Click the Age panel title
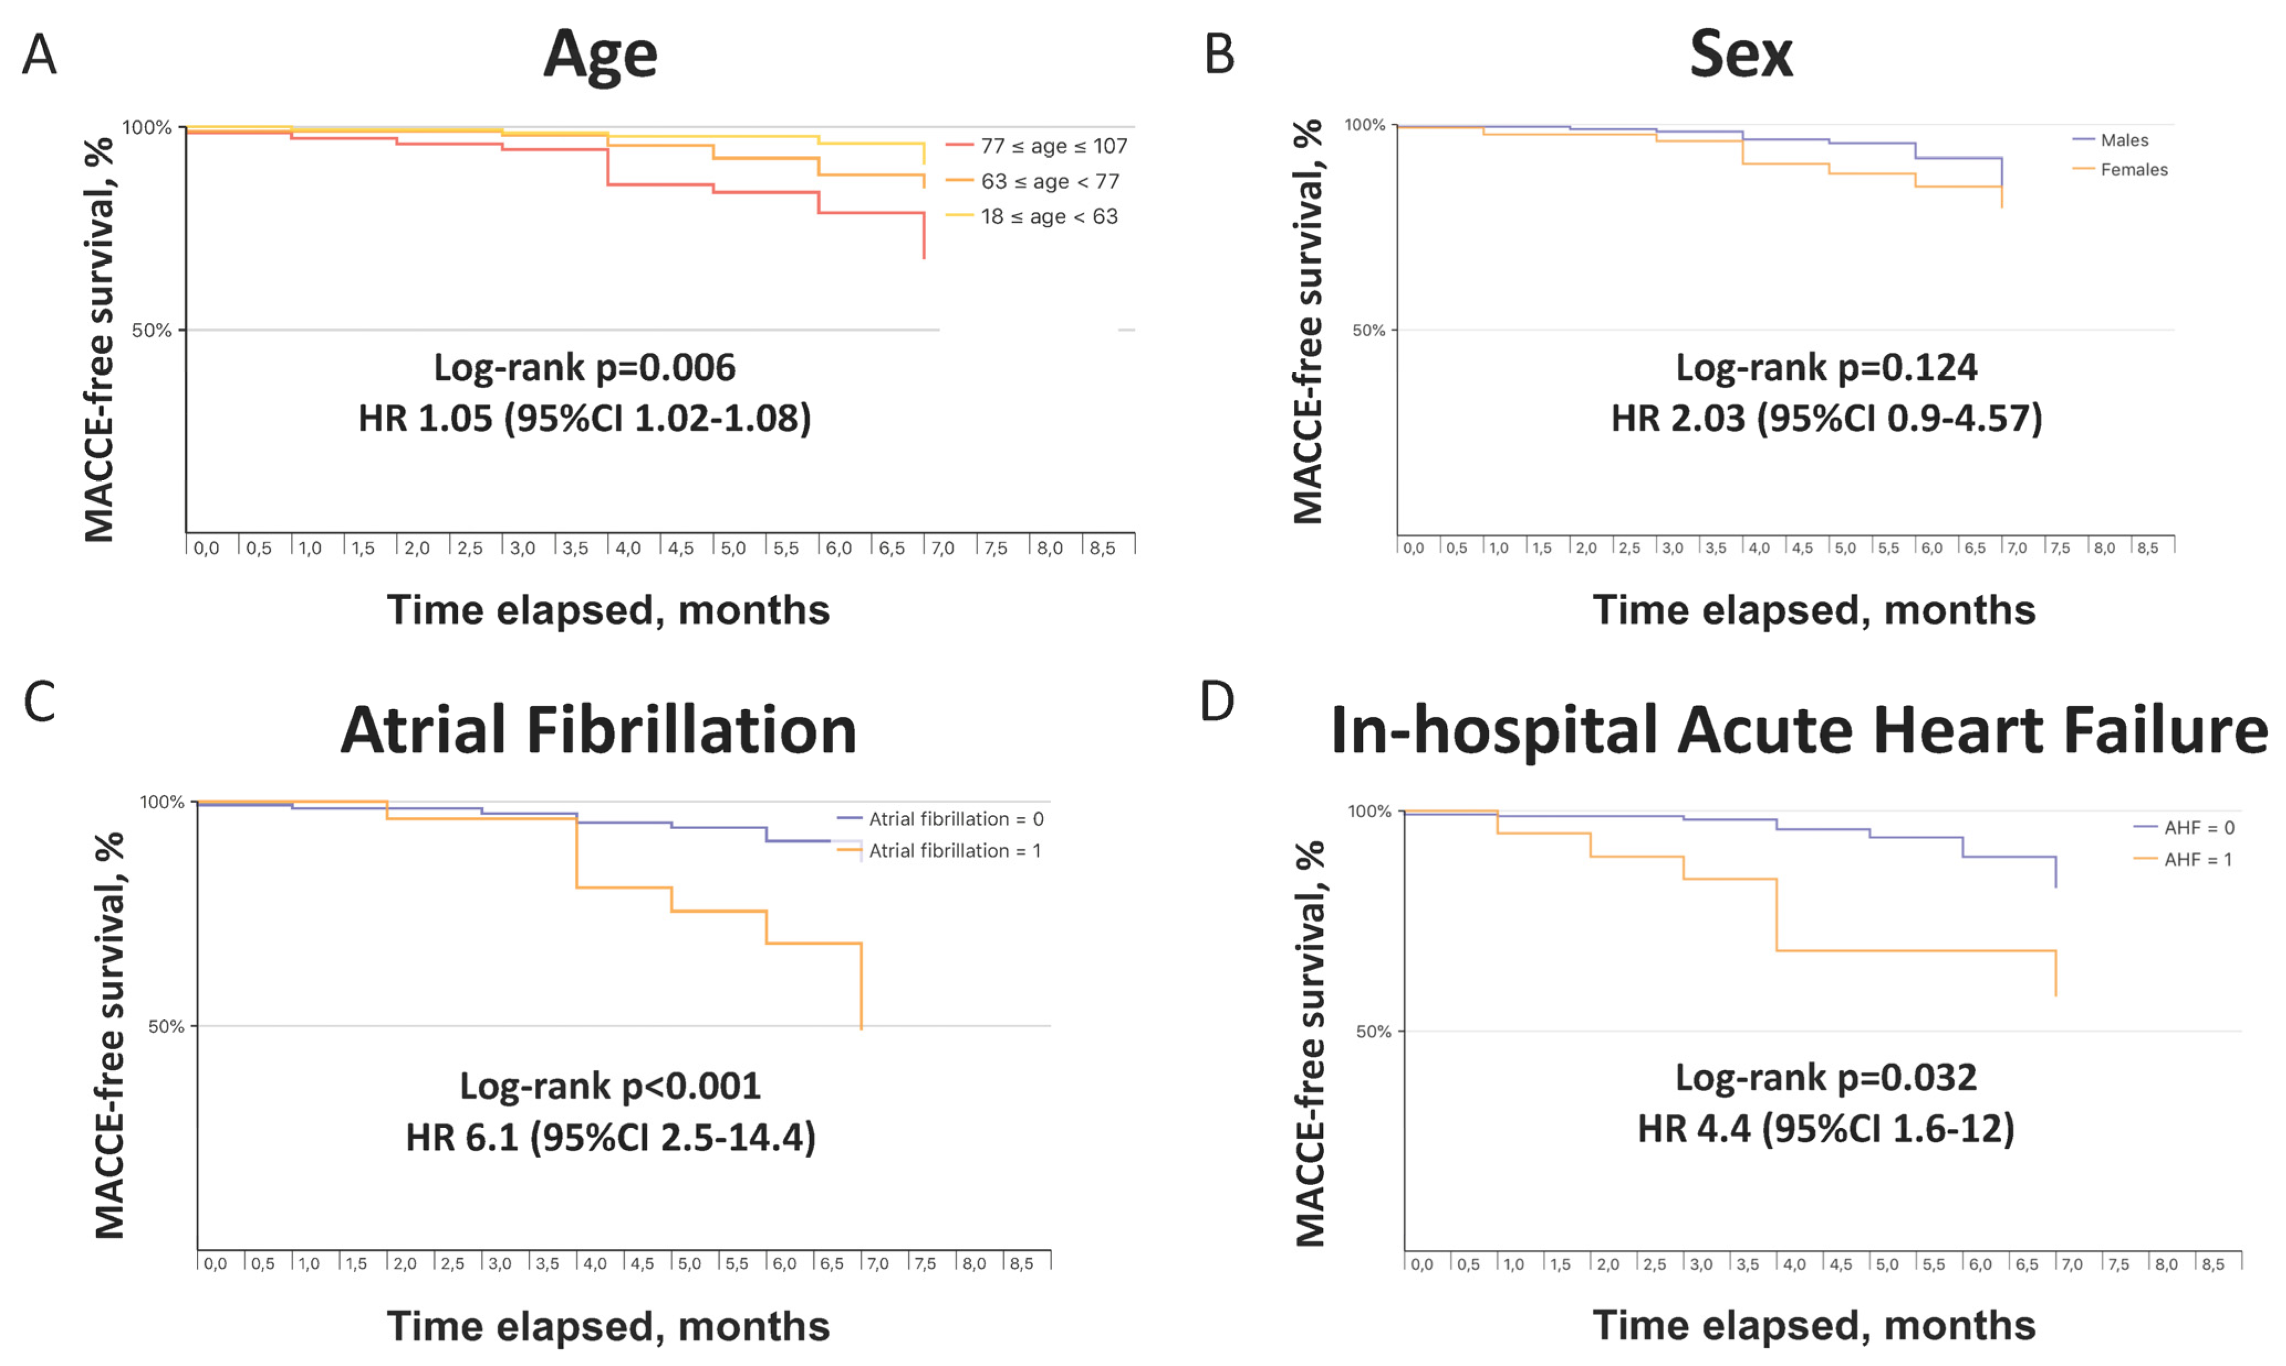The width and height of the screenshot is (2286, 1366). 601,55
